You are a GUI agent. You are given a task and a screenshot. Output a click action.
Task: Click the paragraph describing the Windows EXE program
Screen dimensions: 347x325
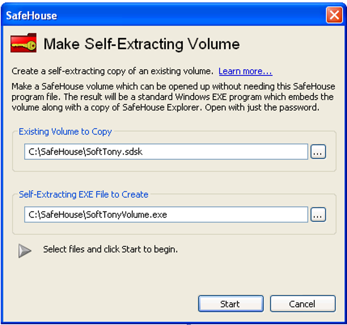coord(173,97)
